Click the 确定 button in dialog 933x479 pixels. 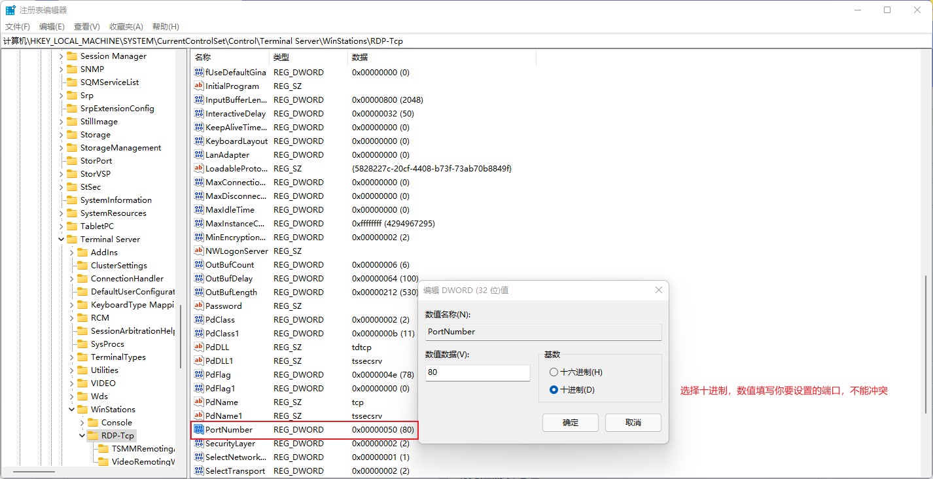571,423
